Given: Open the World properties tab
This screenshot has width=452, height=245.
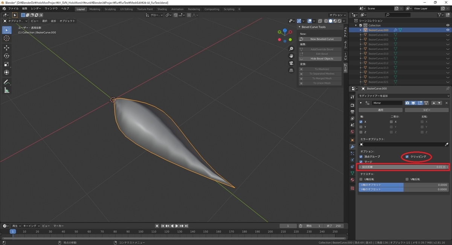Looking at the screenshot, I should [352, 132].
